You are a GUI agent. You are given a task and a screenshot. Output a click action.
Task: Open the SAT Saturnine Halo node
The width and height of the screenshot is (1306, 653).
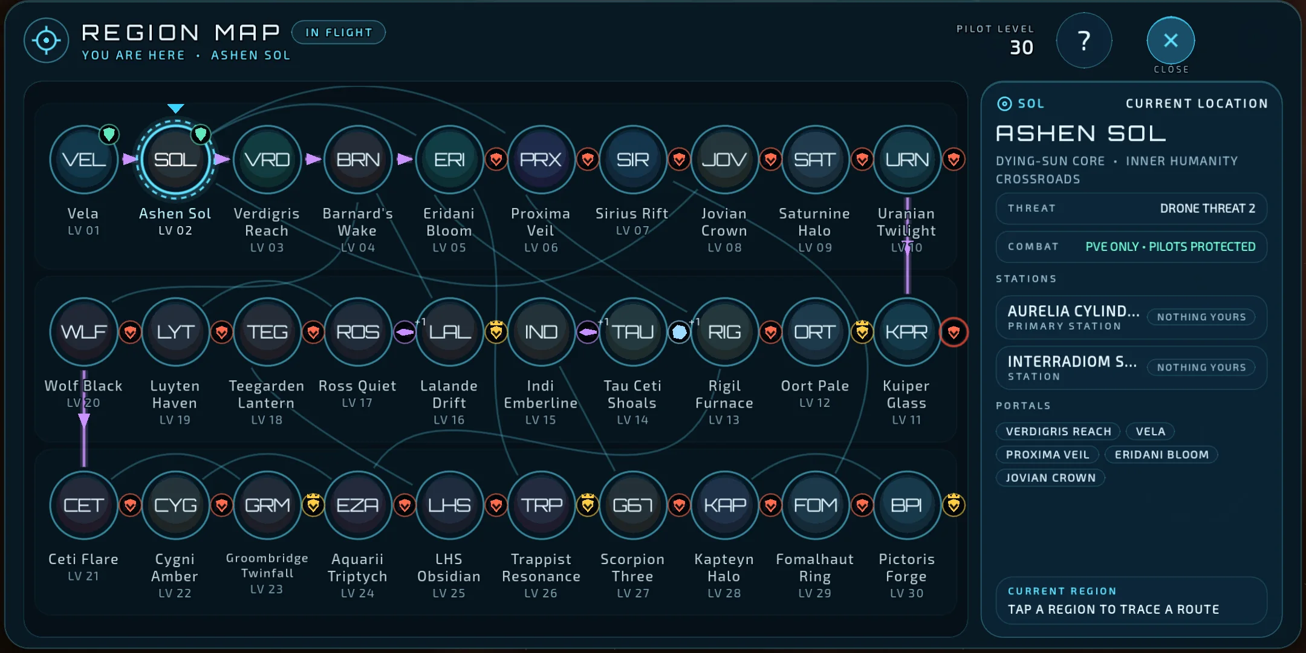[x=815, y=160]
